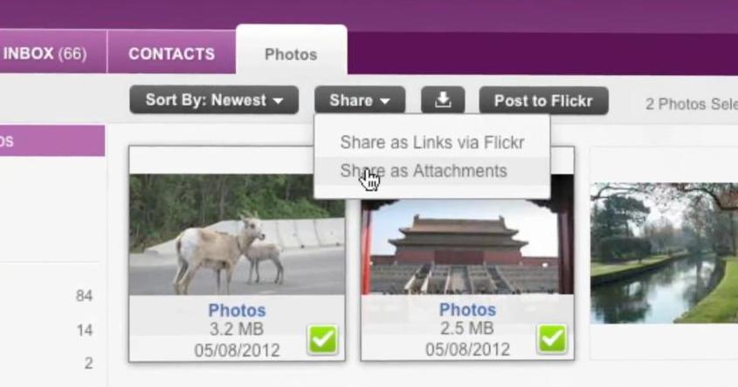Select the sheep on road thumbnail
Screen dimensions: 738x387
(x=237, y=234)
